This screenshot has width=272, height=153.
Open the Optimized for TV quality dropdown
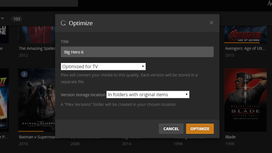103,66
